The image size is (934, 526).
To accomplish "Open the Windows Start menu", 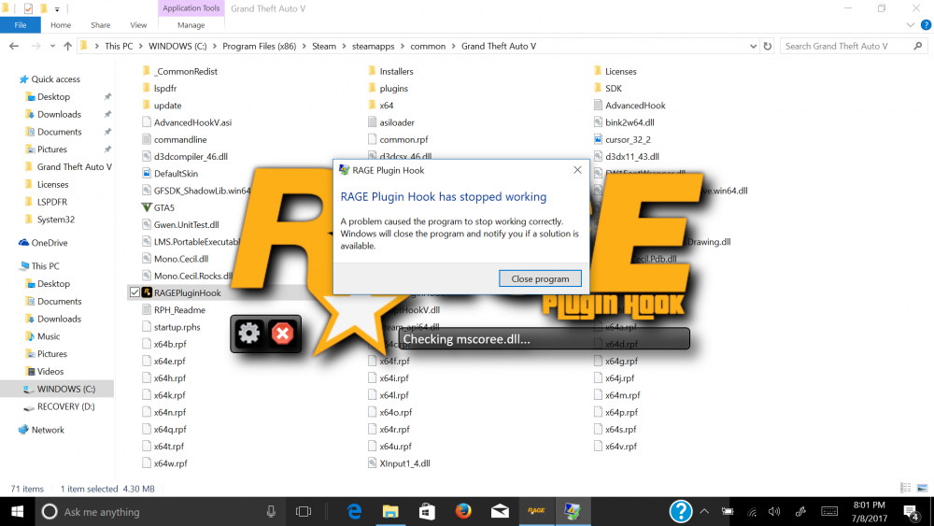I will tap(17, 512).
